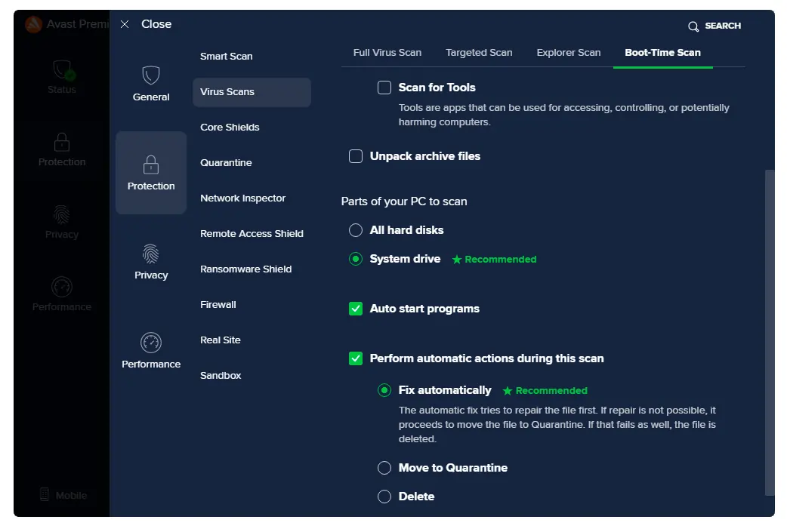This screenshot has width=787, height=529.
Task: Open Ransomware Shield settings
Action: click(246, 269)
